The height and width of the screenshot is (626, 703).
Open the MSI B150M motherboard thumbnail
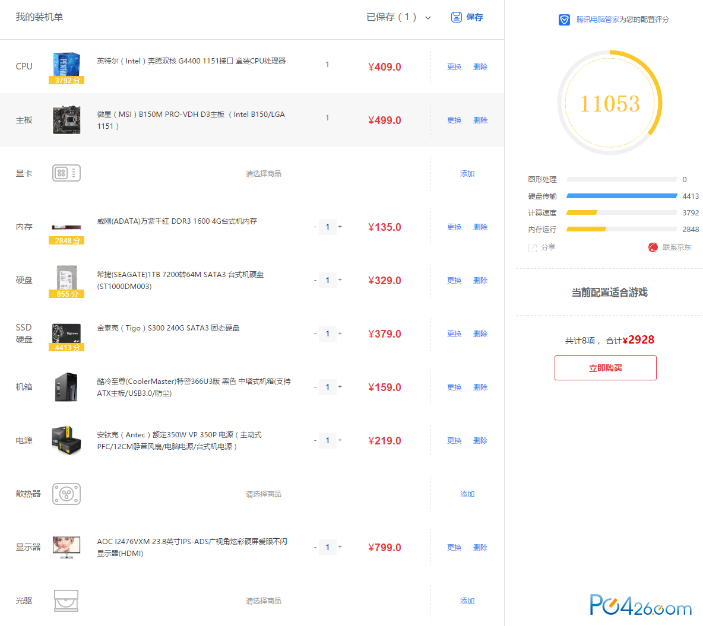pyautogui.click(x=66, y=120)
